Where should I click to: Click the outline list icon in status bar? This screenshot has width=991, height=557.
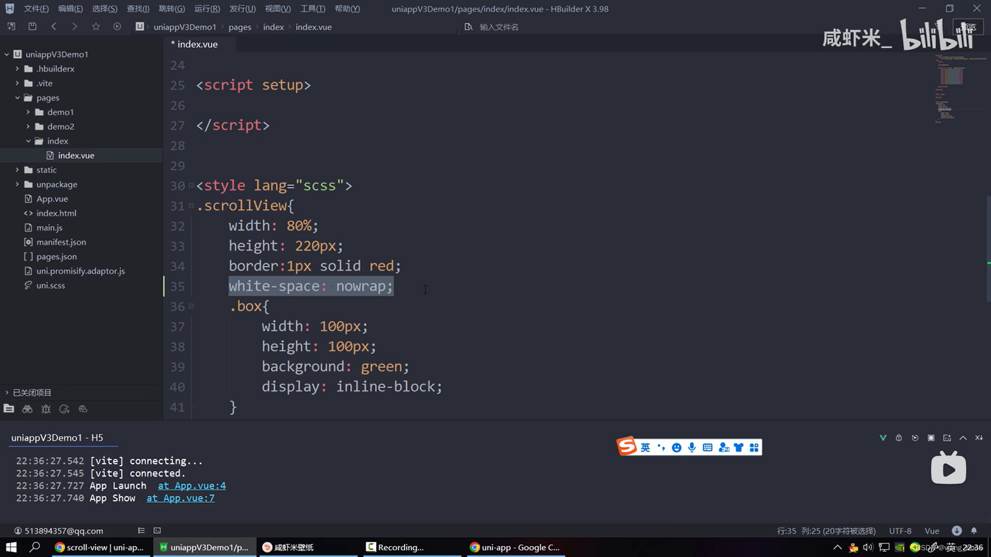tap(141, 530)
